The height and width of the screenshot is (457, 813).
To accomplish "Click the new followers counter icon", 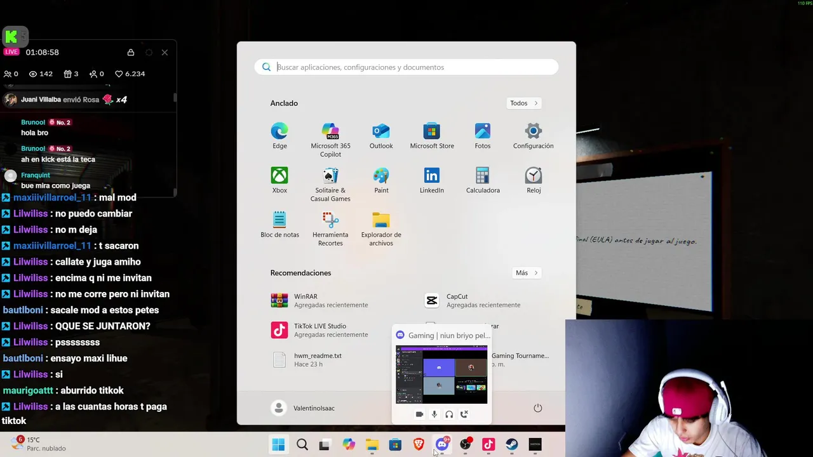I will 97,74.
